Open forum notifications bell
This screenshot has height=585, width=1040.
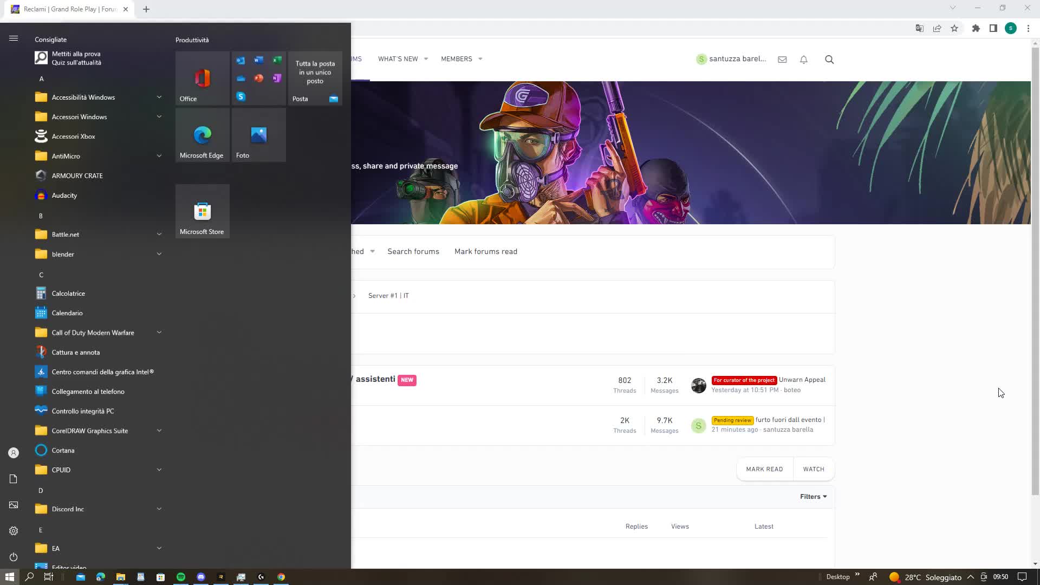point(804,60)
